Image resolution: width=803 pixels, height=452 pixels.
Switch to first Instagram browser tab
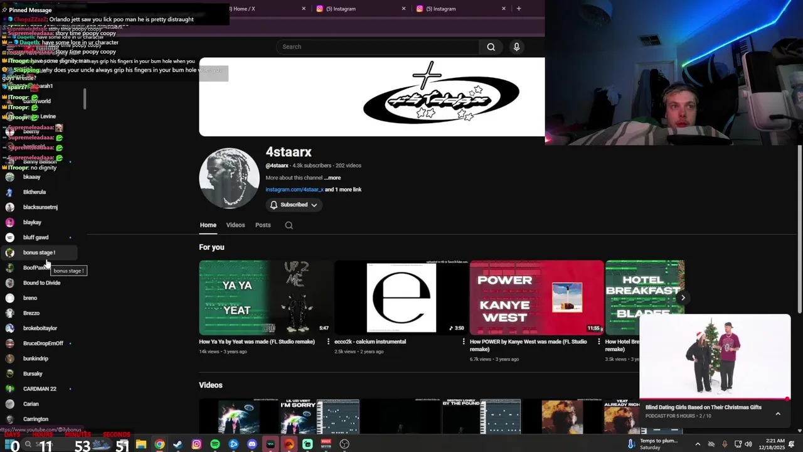click(x=361, y=9)
